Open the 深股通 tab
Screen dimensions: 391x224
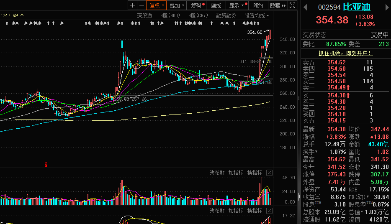point(144,16)
